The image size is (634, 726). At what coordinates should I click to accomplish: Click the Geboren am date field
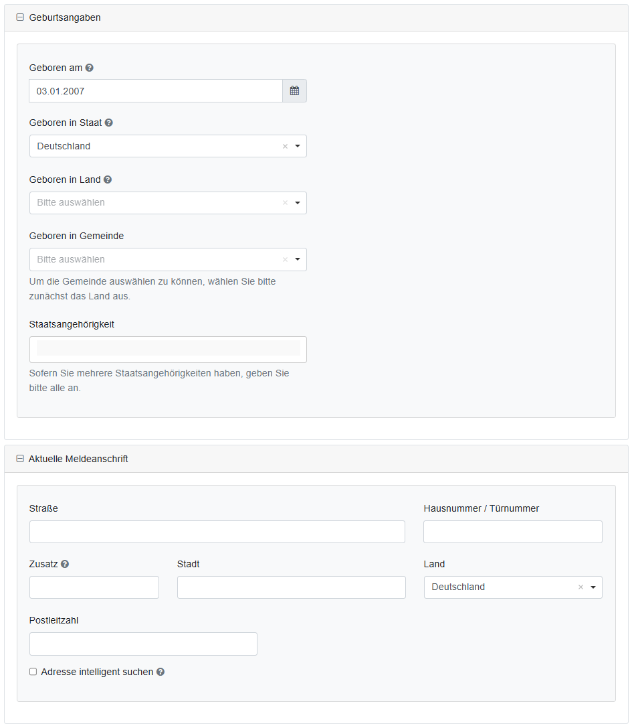tap(155, 91)
